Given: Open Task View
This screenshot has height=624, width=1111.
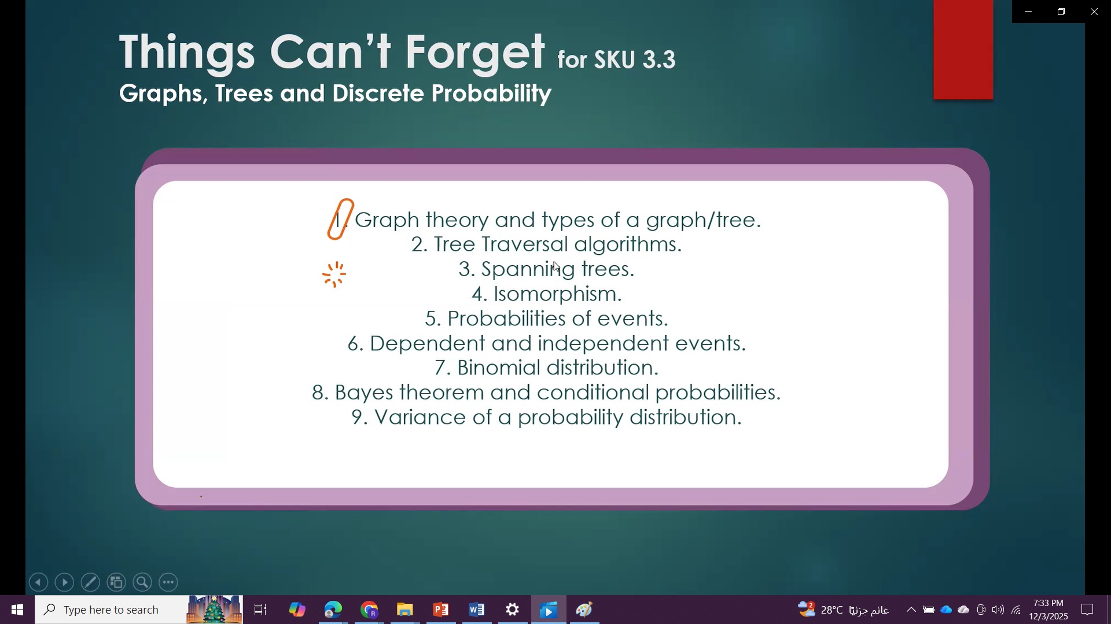Looking at the screenshot, I should 260,610.
